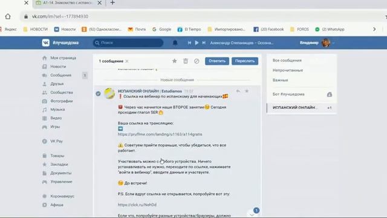The image size is (387, 218).
Task: Open Моя страница in sidebar
Action: point(63,58)
